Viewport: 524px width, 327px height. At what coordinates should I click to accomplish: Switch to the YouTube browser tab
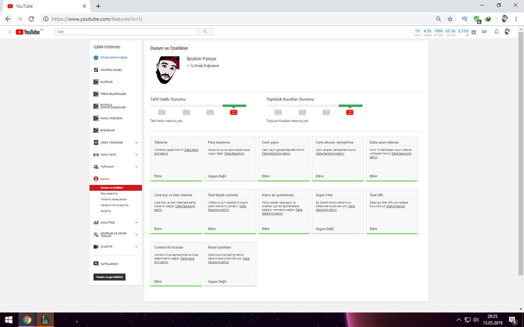pos(47,6)
